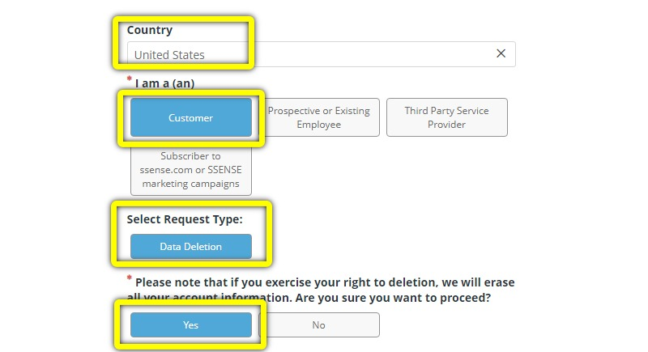Viewport: 648px width, 352px height.
Task: Select Third Party Service Provider option
Action: tap(447, 117)
